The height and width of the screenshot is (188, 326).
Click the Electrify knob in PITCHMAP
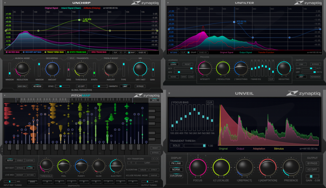pyautogui.click(x=116, y=166)
